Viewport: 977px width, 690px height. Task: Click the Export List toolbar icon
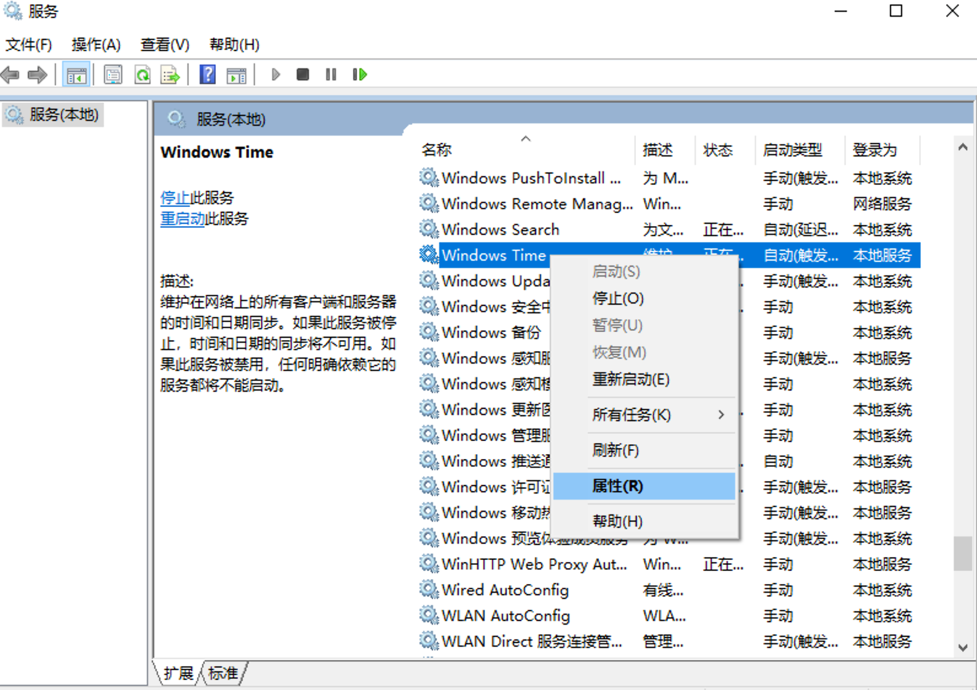[170, 75]
